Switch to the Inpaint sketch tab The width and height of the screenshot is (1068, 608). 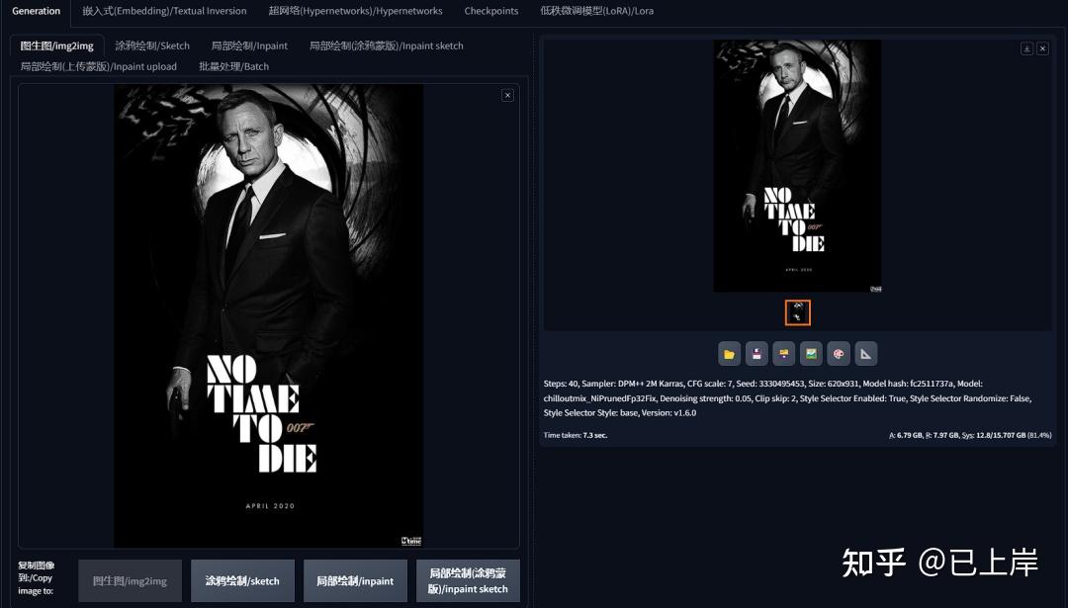click(387, 45)
